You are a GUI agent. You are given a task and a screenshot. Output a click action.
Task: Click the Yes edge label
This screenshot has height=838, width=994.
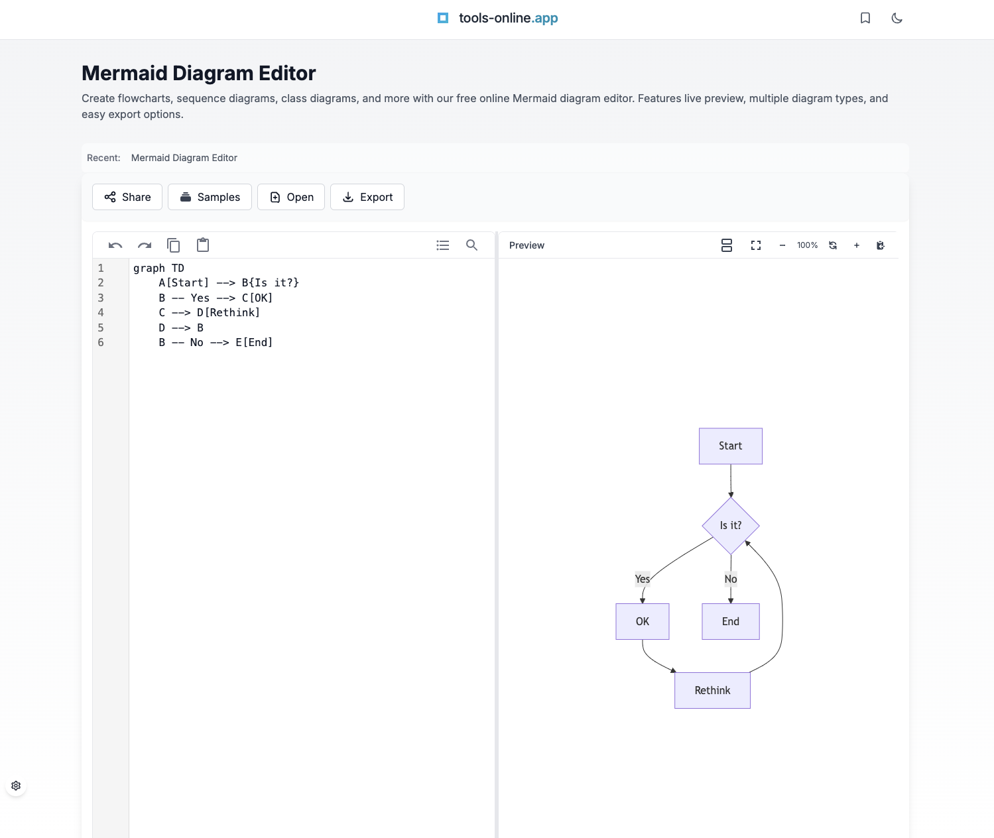(x=643, y=579)
